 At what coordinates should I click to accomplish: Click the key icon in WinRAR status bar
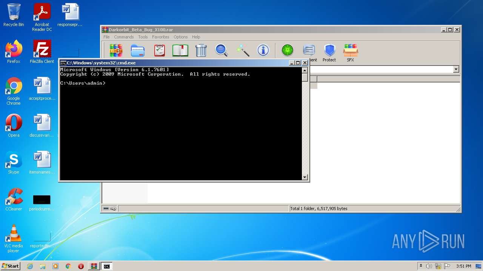[113, 209]
